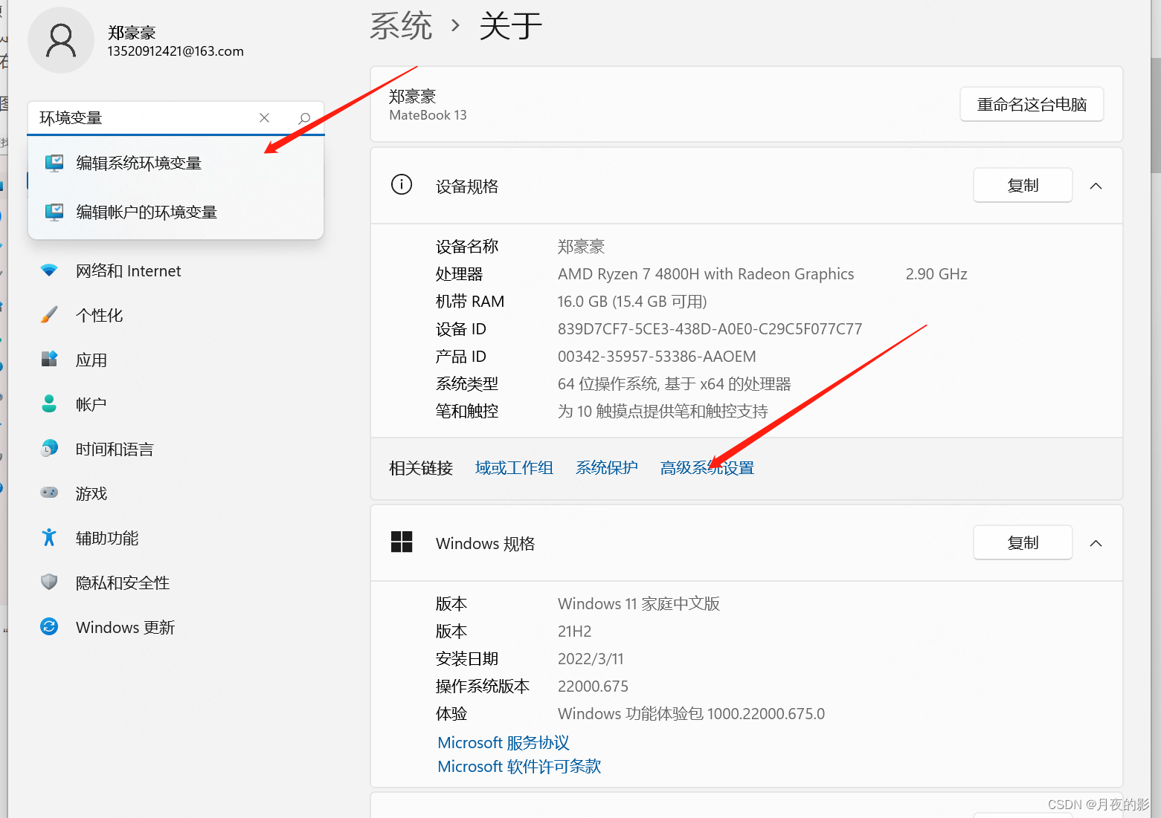Open Microsoft 服务协议 link

click(x=504, y=743)
